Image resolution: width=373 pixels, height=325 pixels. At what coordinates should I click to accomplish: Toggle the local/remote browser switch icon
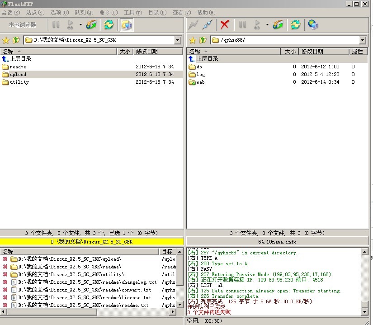[127, 25]
